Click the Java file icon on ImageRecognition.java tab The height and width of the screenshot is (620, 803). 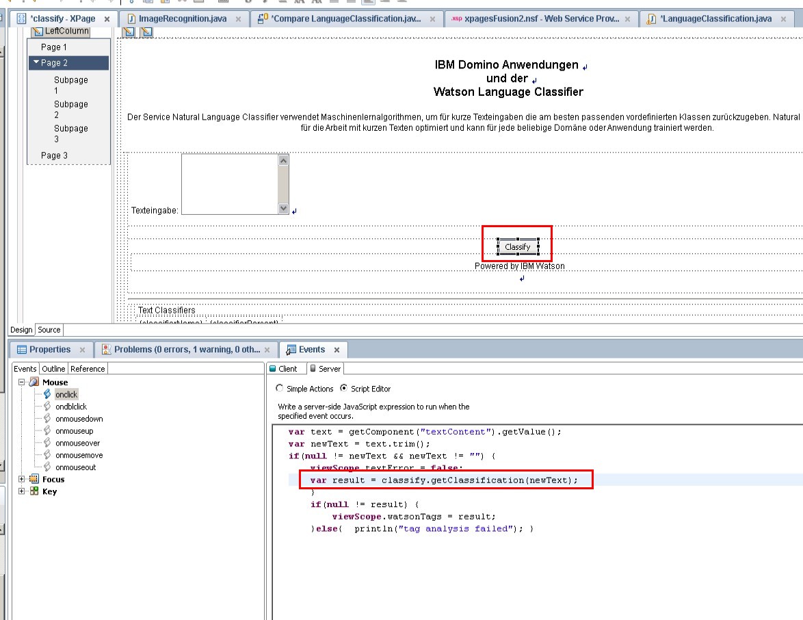click(131, 19)
